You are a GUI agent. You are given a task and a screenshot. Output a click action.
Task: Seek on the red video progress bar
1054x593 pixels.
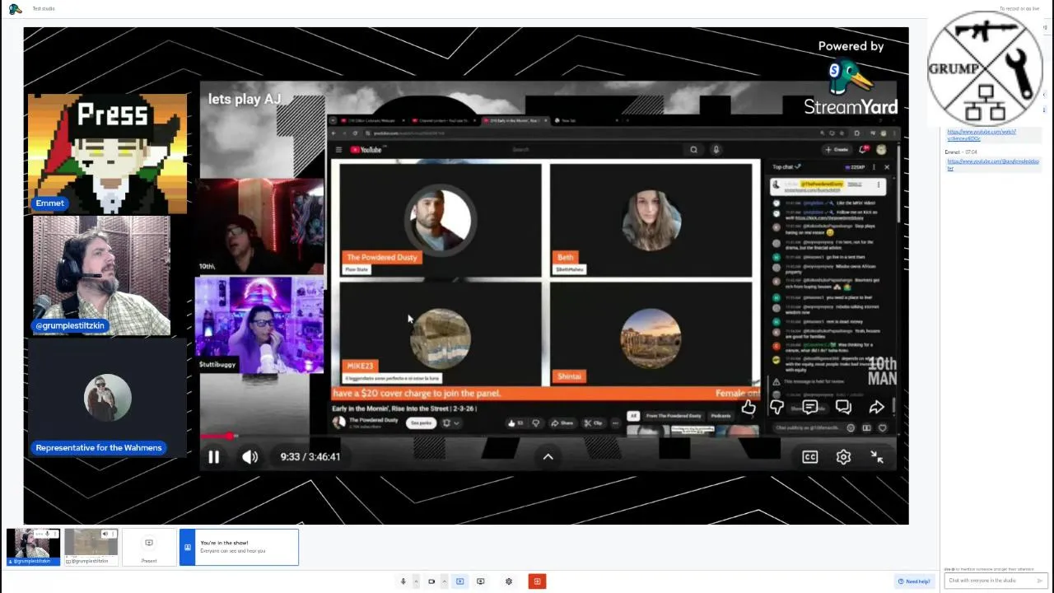[x=549, y=437]
